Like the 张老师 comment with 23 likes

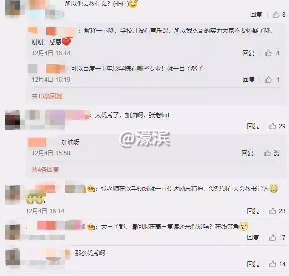tap(273, 211)
